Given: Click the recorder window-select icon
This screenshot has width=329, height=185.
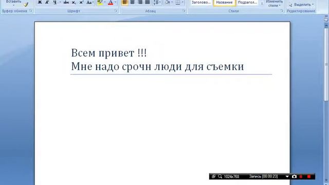Looking at the screenshot, I should [x=214, y=176].
